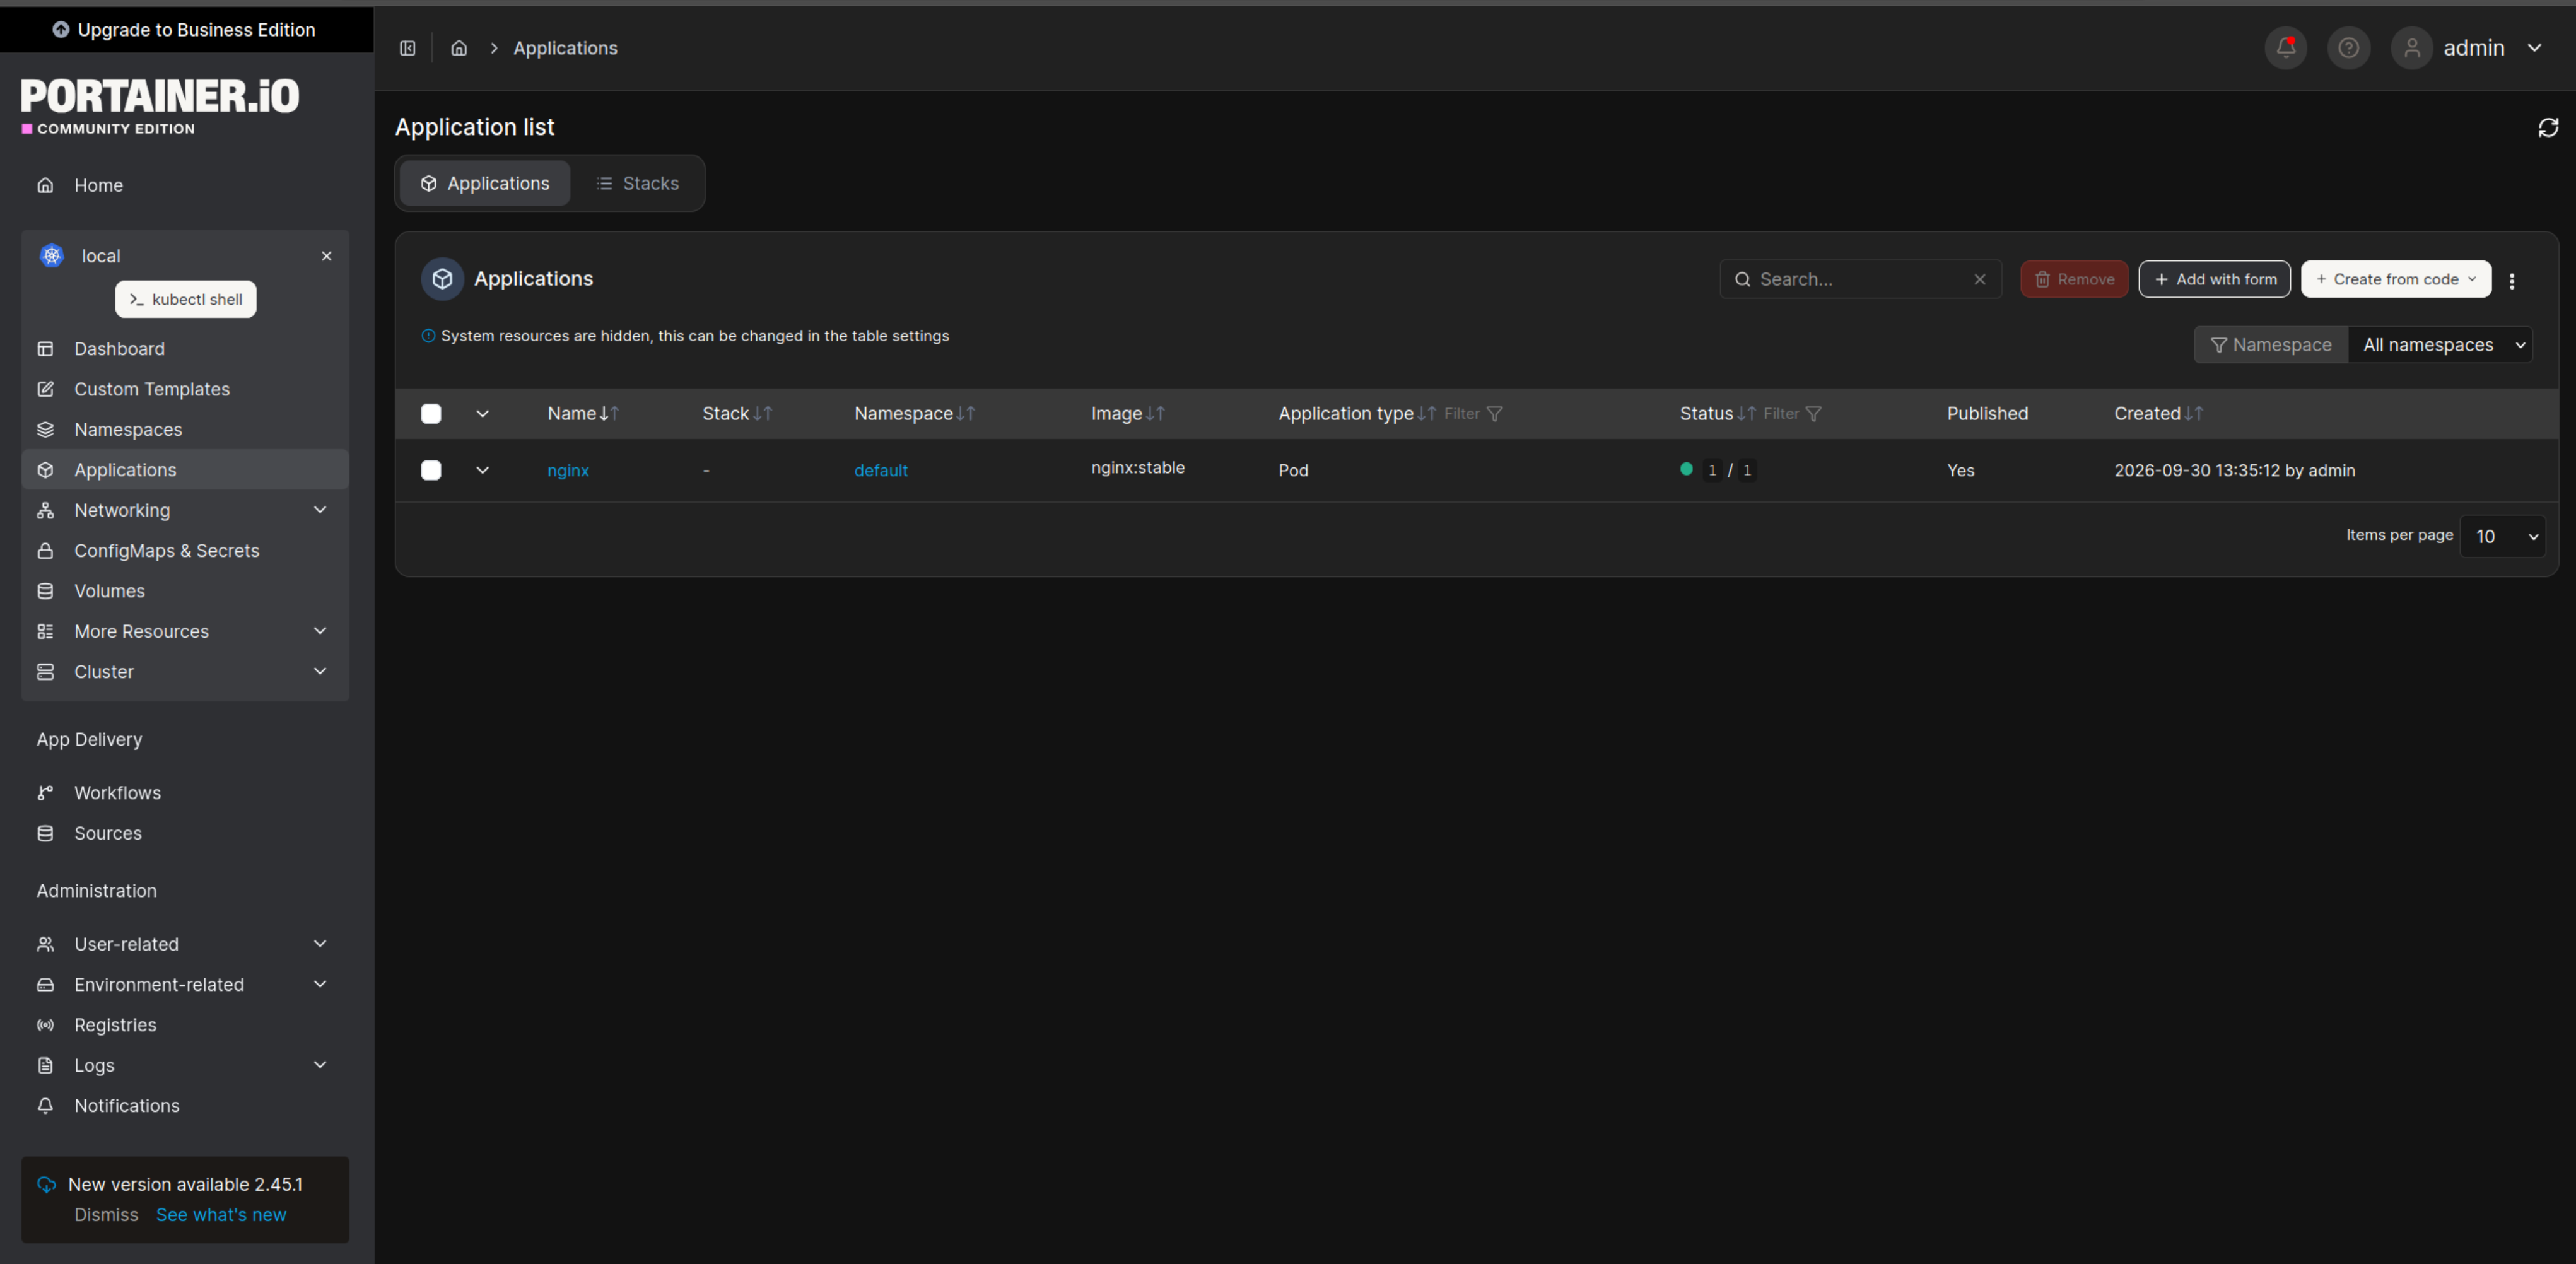This screenshot has width=2576, height=1264.
Task: Open the Application type filter
Action: click(1473, 413)
